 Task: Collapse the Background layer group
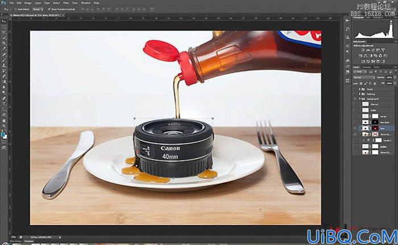click(x=359, y=99)
